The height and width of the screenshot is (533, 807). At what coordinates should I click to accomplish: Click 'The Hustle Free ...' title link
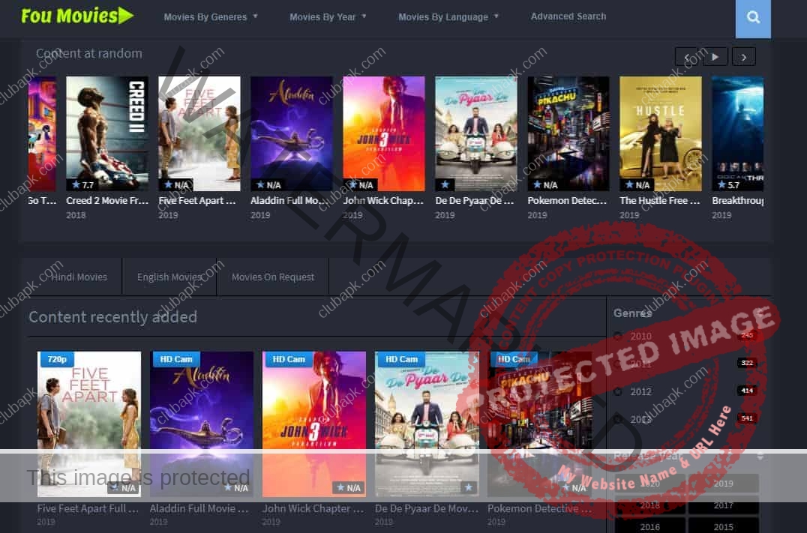(x=660, y=201)
